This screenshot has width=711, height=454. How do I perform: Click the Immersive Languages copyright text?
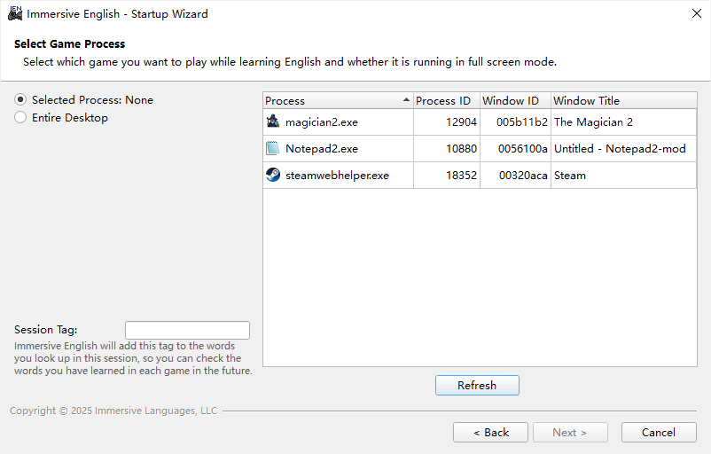click(113, 411)
